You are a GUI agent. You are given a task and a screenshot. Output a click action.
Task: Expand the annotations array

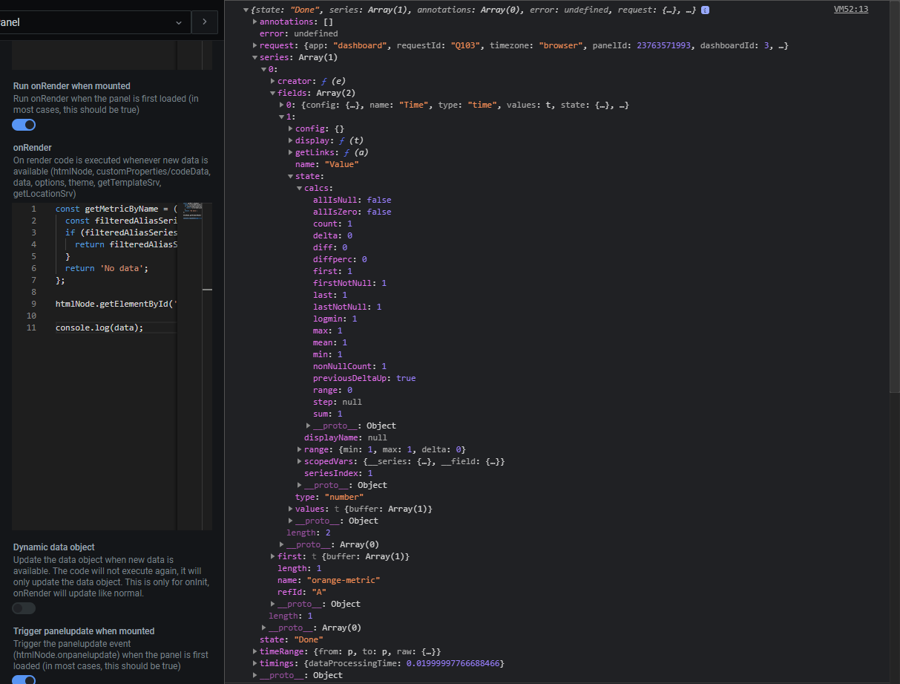point(254,22)
